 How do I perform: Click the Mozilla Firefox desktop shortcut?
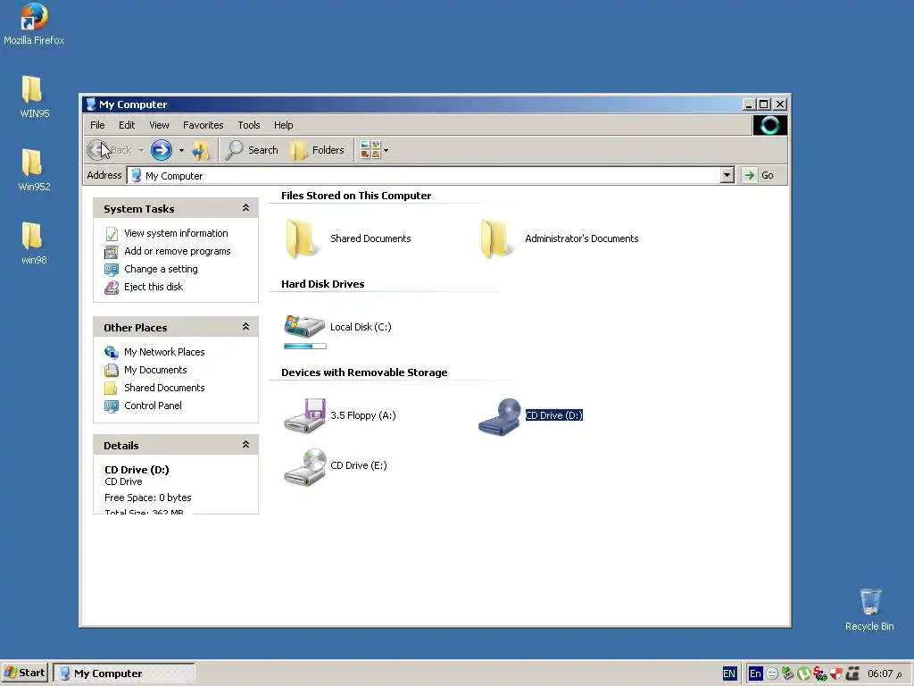pos(34,24)
